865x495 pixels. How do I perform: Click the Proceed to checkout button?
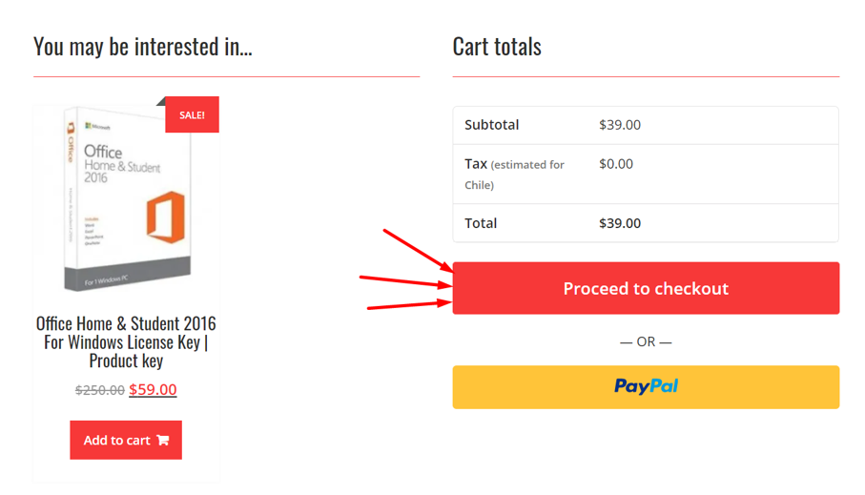click(646, 288)
